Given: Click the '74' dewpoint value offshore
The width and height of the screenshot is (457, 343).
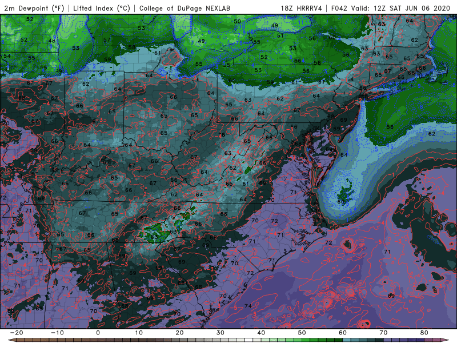Looking at the screenshot, I should coord(248,306).
